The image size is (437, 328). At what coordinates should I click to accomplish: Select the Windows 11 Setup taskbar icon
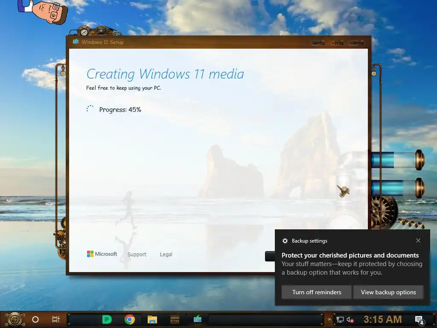(197, 319)
